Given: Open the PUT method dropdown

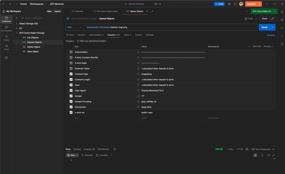Looking at the screenshot, I should 74,27.
